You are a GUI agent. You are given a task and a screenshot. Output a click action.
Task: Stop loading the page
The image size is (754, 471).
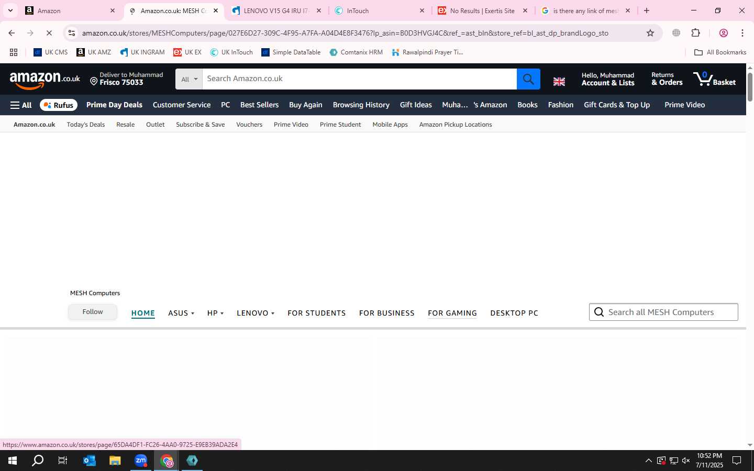coord(49,33)
